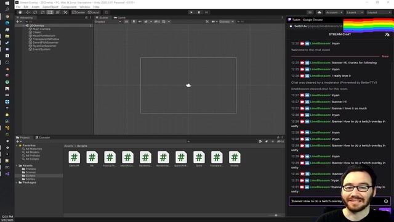Click the Project create plus button

tap(18, 141)
